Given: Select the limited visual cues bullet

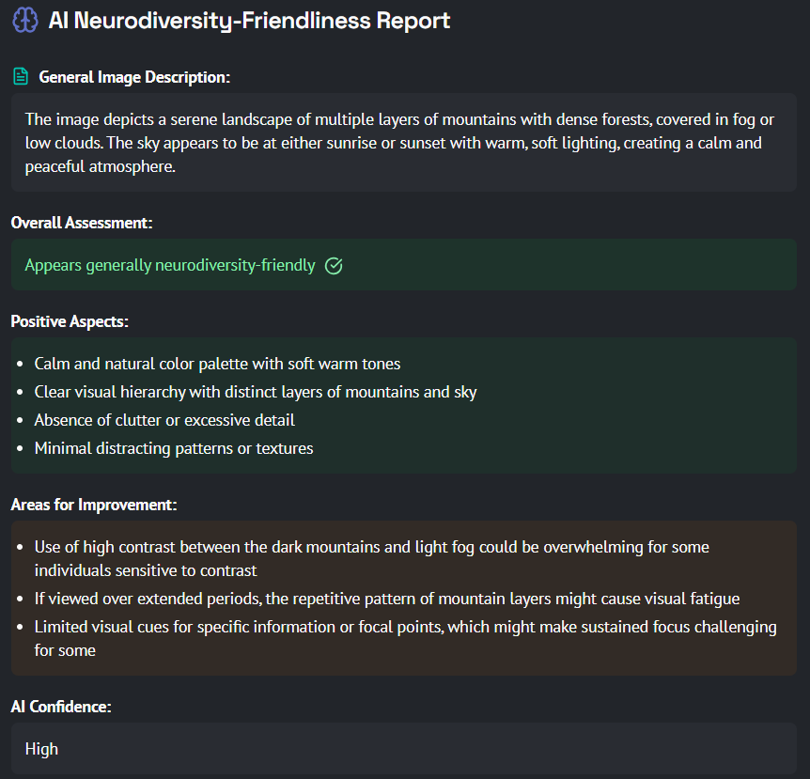Looking at the screenshot, I should (x=406, y=638).
